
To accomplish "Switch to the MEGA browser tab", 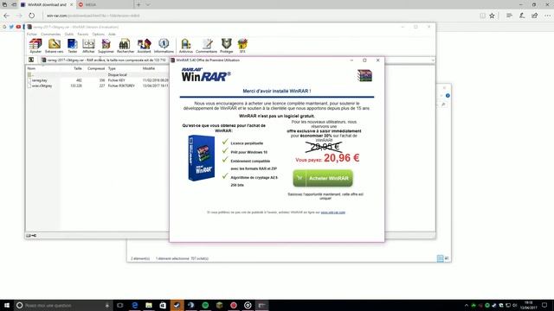I will point(105,4).
